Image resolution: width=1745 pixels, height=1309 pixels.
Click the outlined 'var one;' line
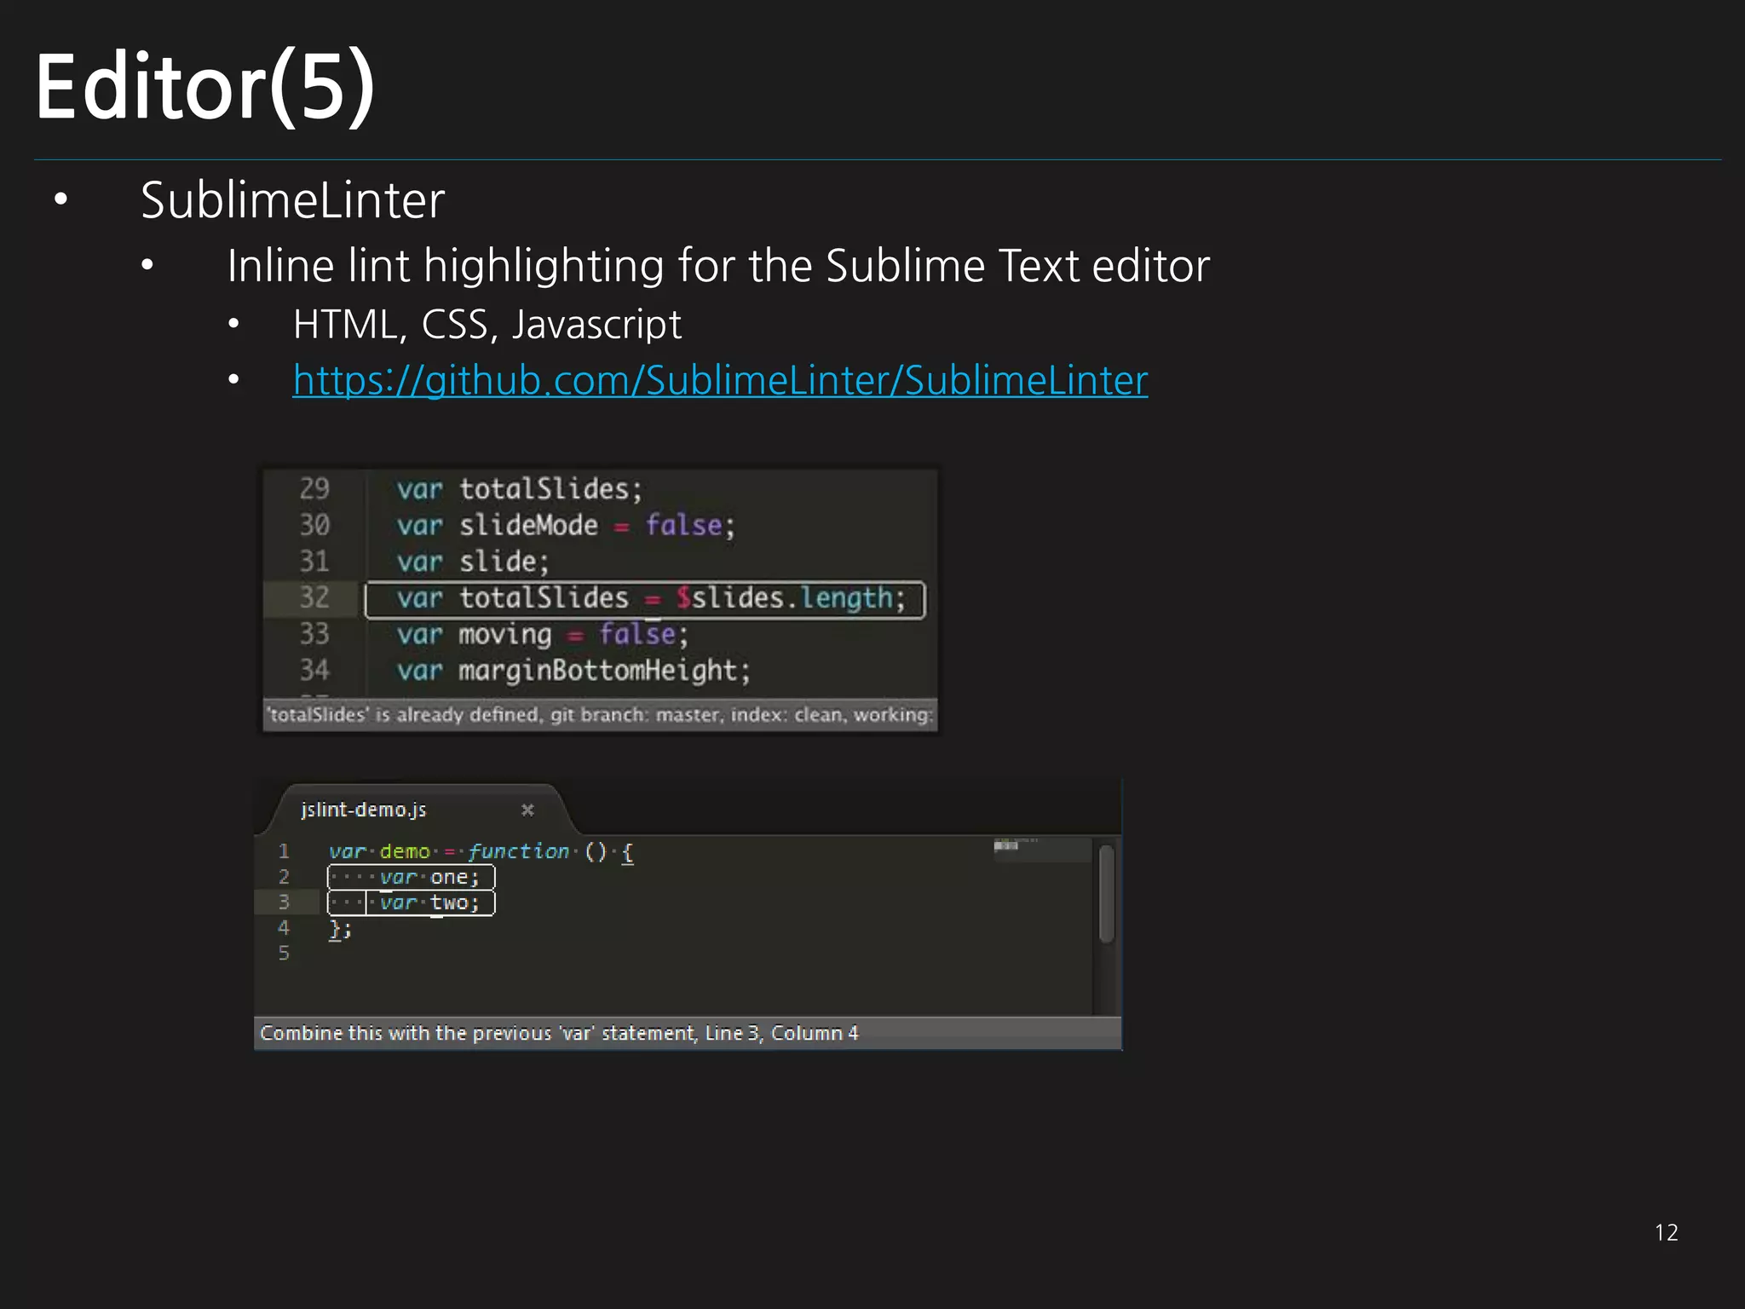tap(411, 877)
